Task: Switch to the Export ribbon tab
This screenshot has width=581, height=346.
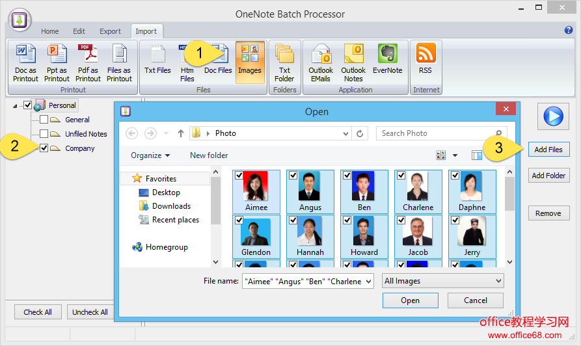Action: pos(110,31)
